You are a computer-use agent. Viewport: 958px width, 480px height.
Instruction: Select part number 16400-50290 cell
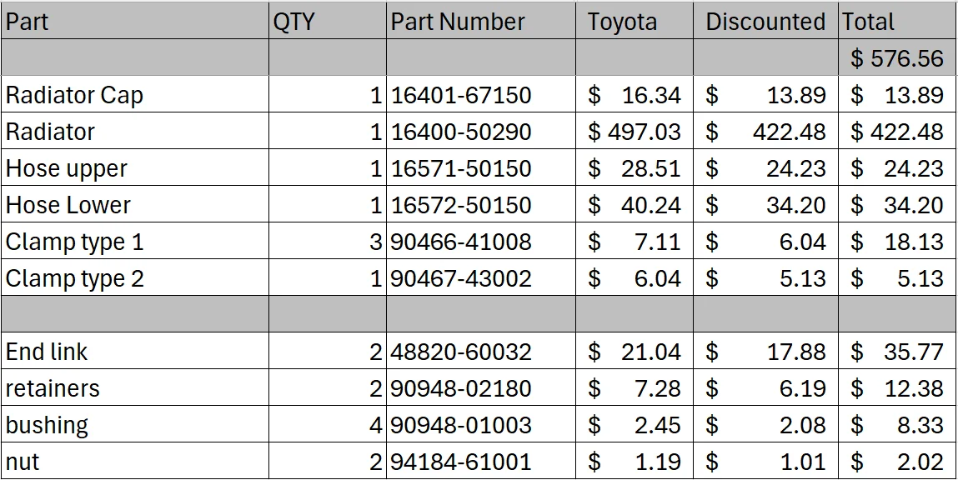(481, 132)
